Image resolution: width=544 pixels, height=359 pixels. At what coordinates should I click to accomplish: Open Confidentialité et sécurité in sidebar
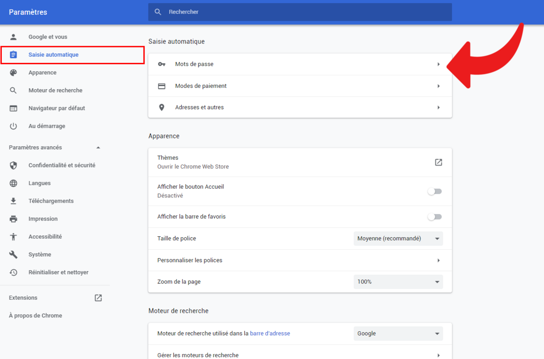click(62, 165)
